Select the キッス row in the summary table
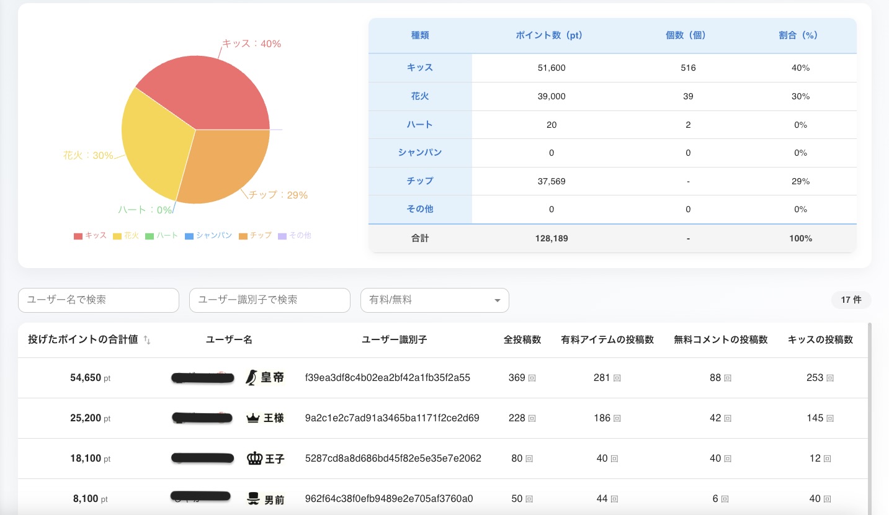 pyautogui.click(x=420, y=68)
